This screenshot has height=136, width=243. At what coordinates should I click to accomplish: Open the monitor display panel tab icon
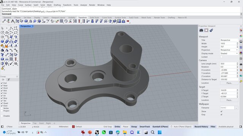(241, 42)
